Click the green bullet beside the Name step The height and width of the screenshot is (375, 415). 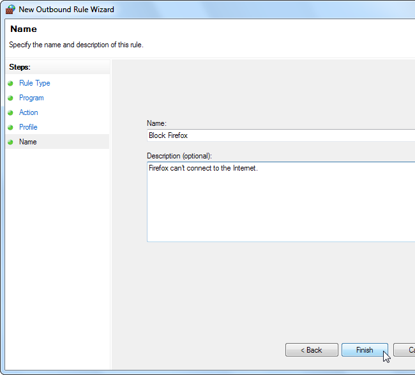coord(10,142)
